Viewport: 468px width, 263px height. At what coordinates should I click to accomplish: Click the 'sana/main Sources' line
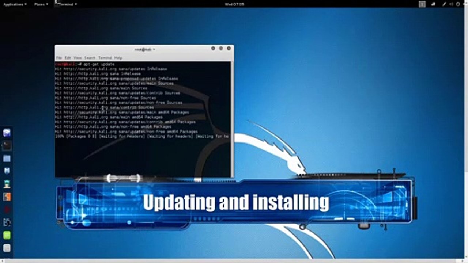(101, 88)
